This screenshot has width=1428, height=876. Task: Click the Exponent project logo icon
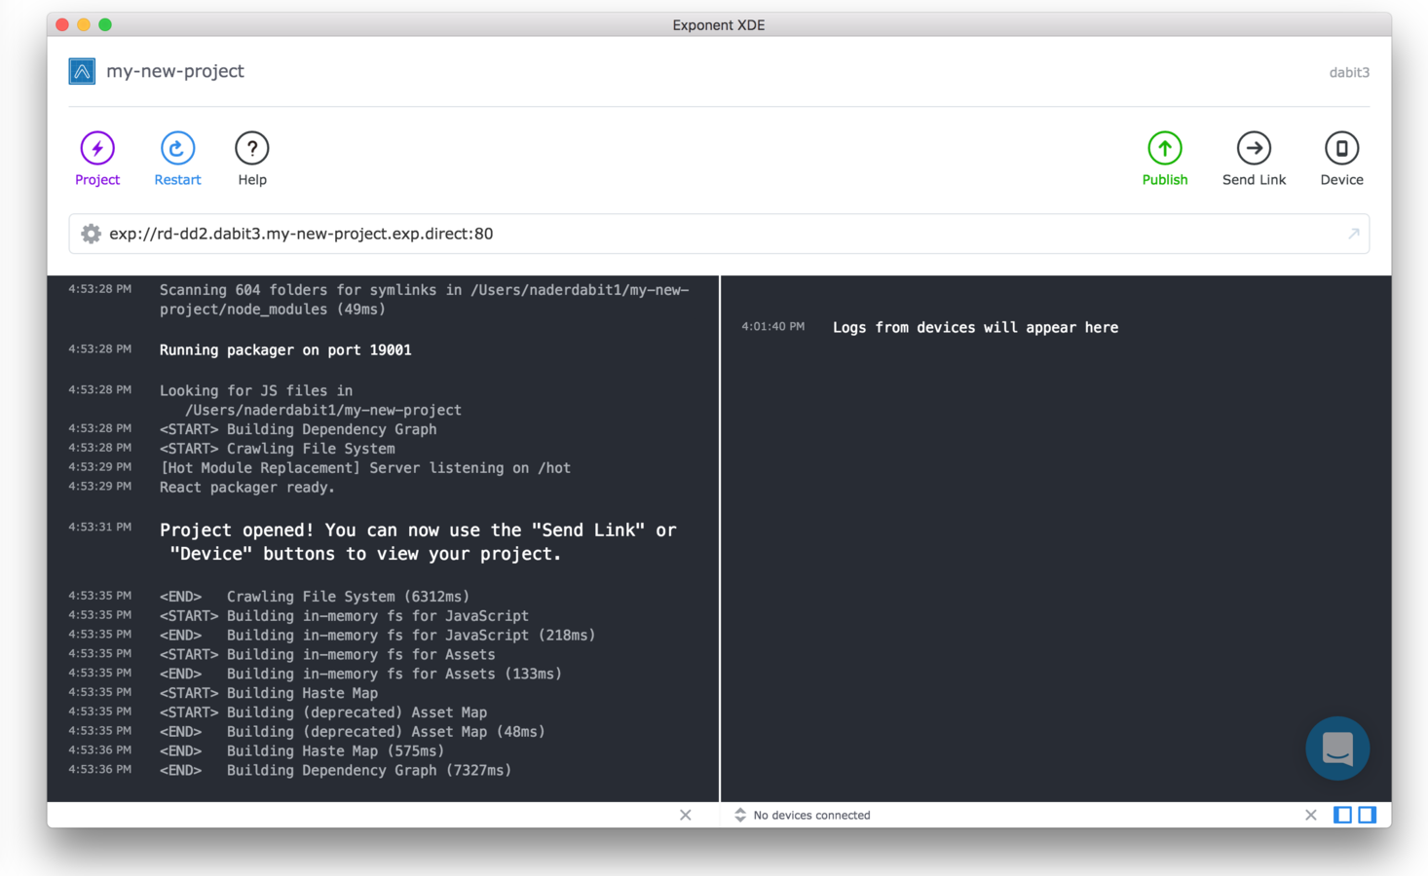pos(82,71)
